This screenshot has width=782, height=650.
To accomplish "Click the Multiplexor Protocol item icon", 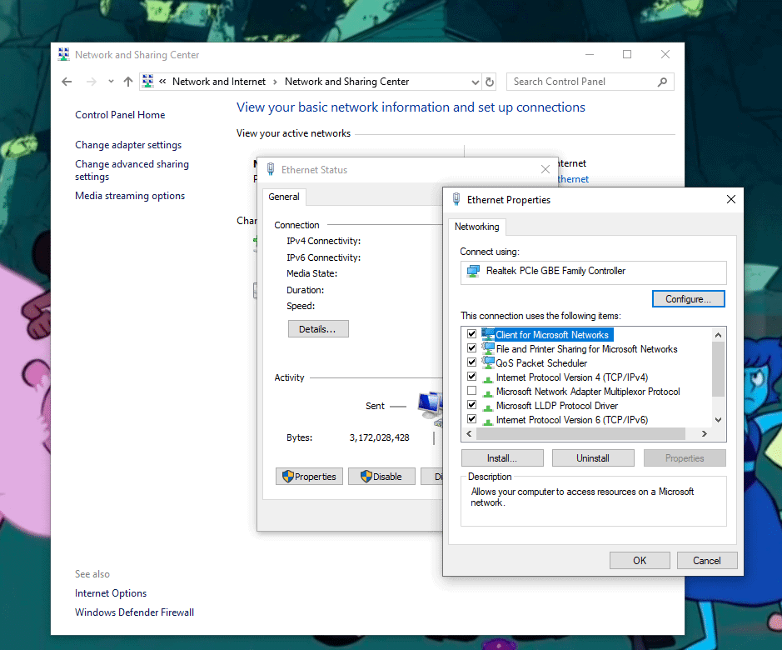I will 488,393.
